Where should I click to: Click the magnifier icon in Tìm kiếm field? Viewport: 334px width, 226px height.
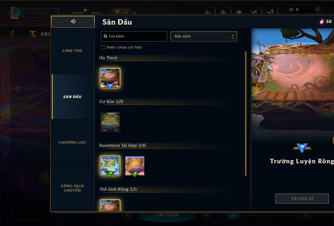pyautogui.click(x=105, y=36)
